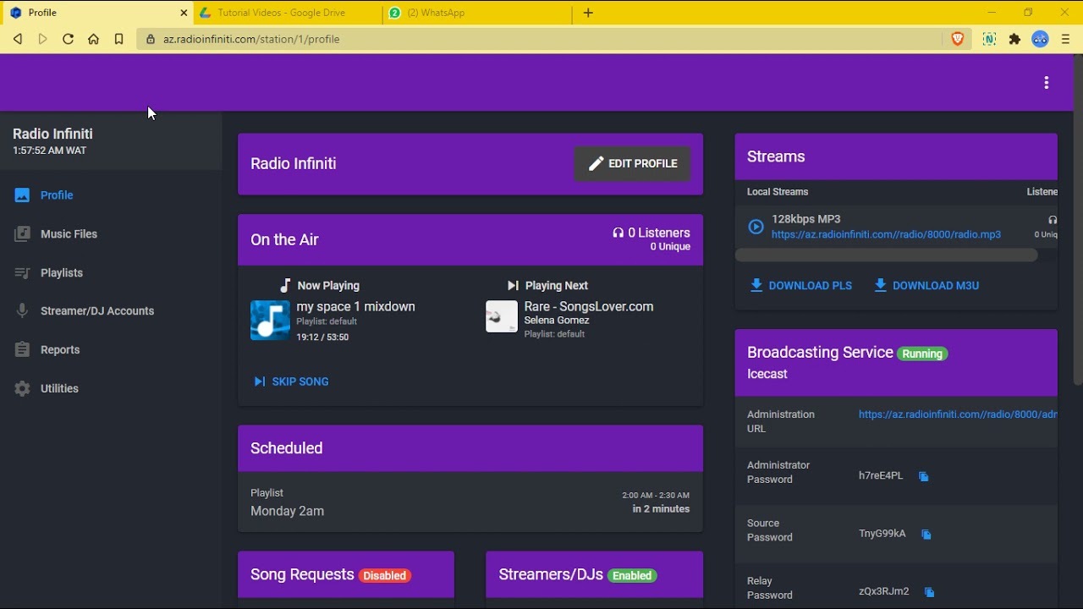Select administrator password text h7reE4PL
Image resolution: width=1083 pixels, height=609 pixels.
pos(881,476)
